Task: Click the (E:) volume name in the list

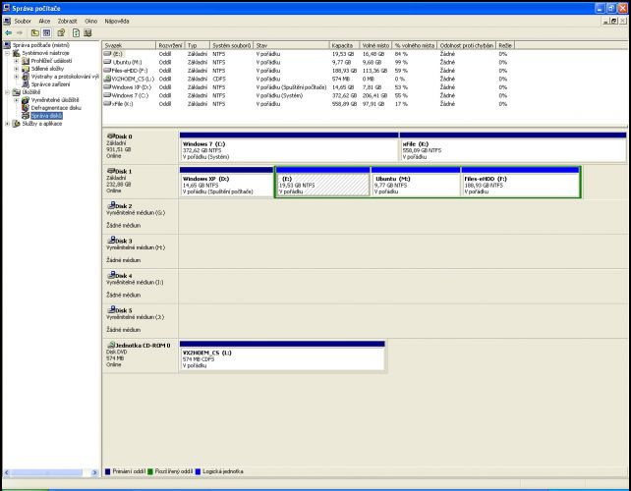Action: coord(118,54)
